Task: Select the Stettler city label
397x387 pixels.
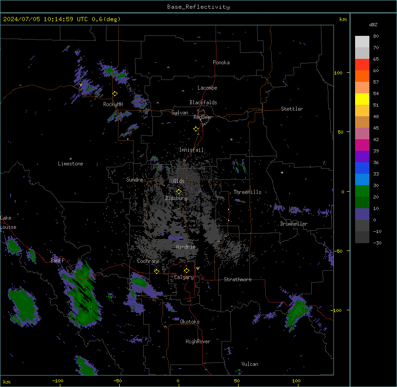Action: point(292,109)
